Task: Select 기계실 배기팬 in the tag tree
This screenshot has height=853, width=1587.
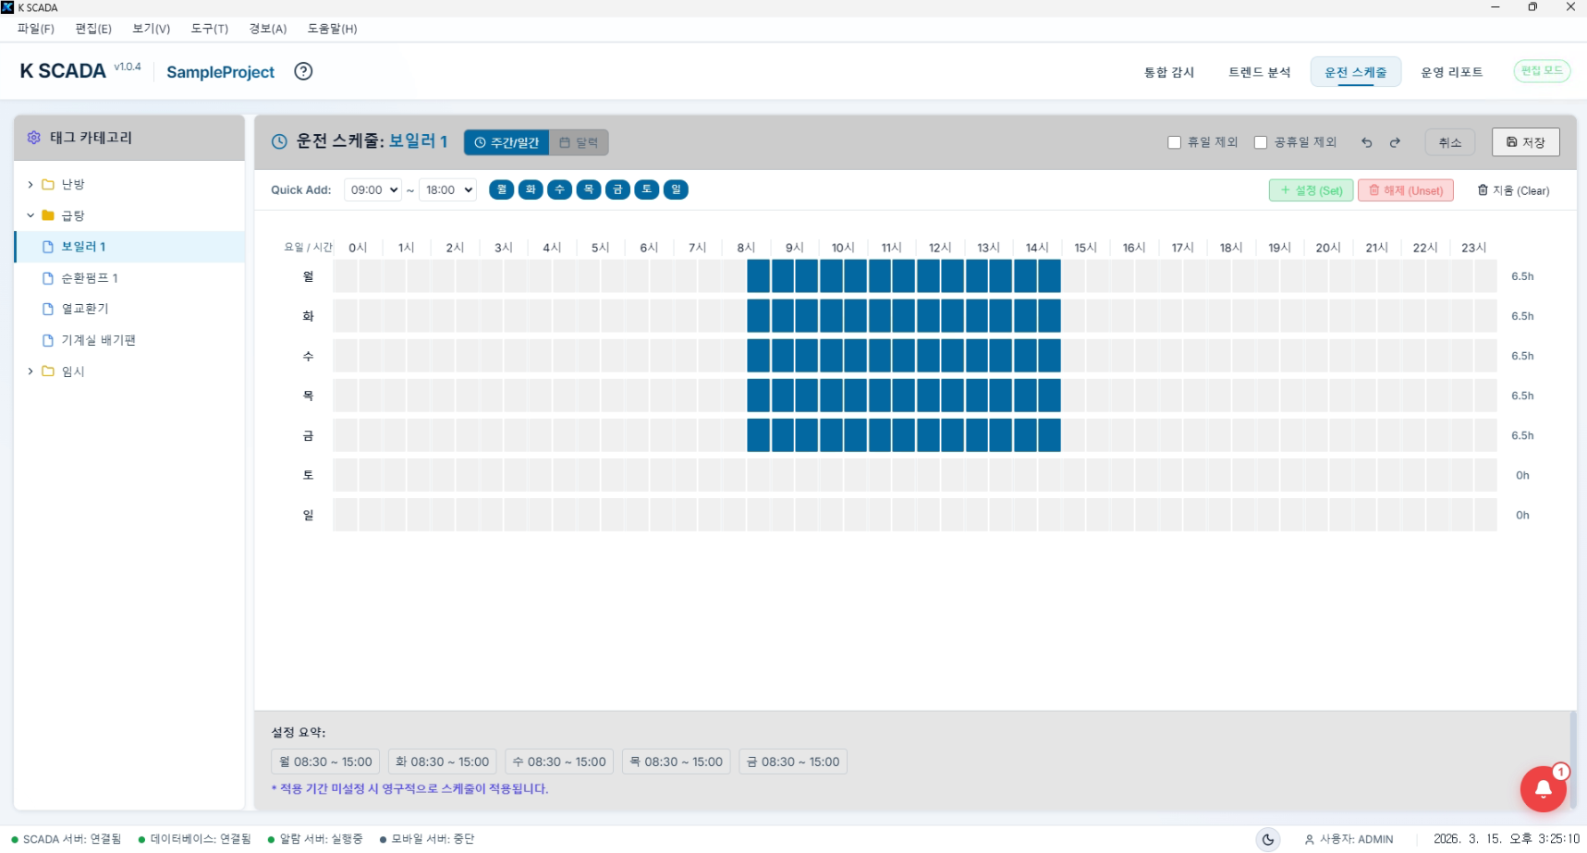Action: [129, 340]
